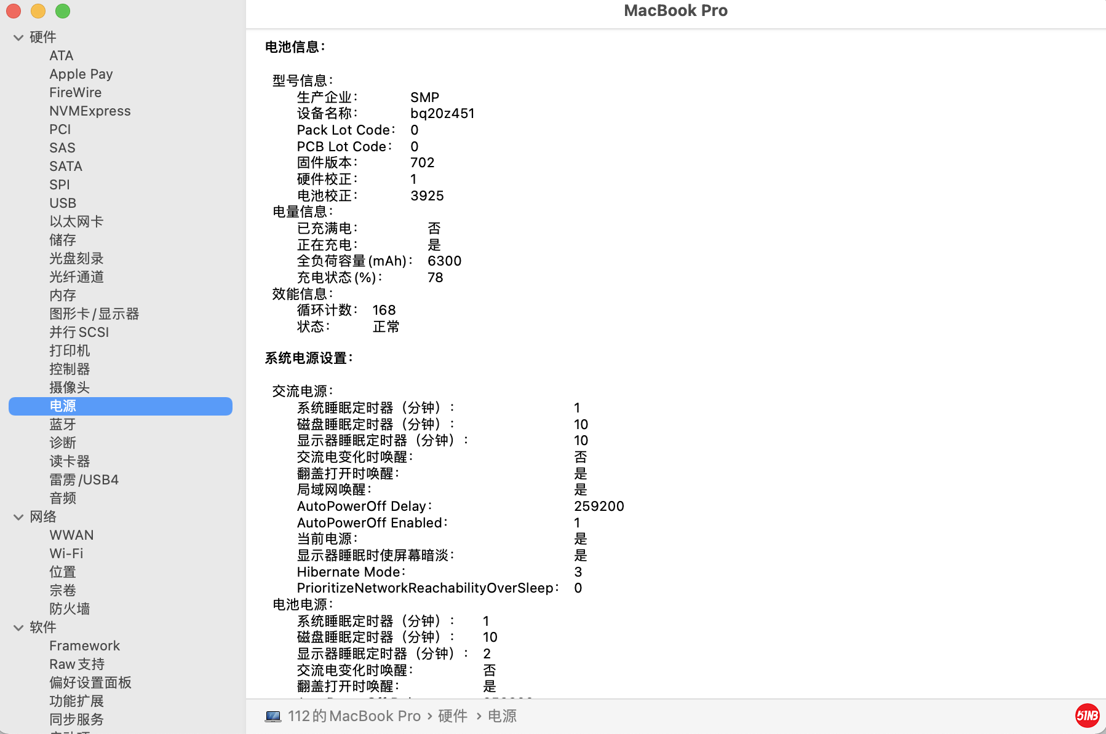Collapse the 网络 section chevron
Viewport: 1106px width, 734px height.
18,517
